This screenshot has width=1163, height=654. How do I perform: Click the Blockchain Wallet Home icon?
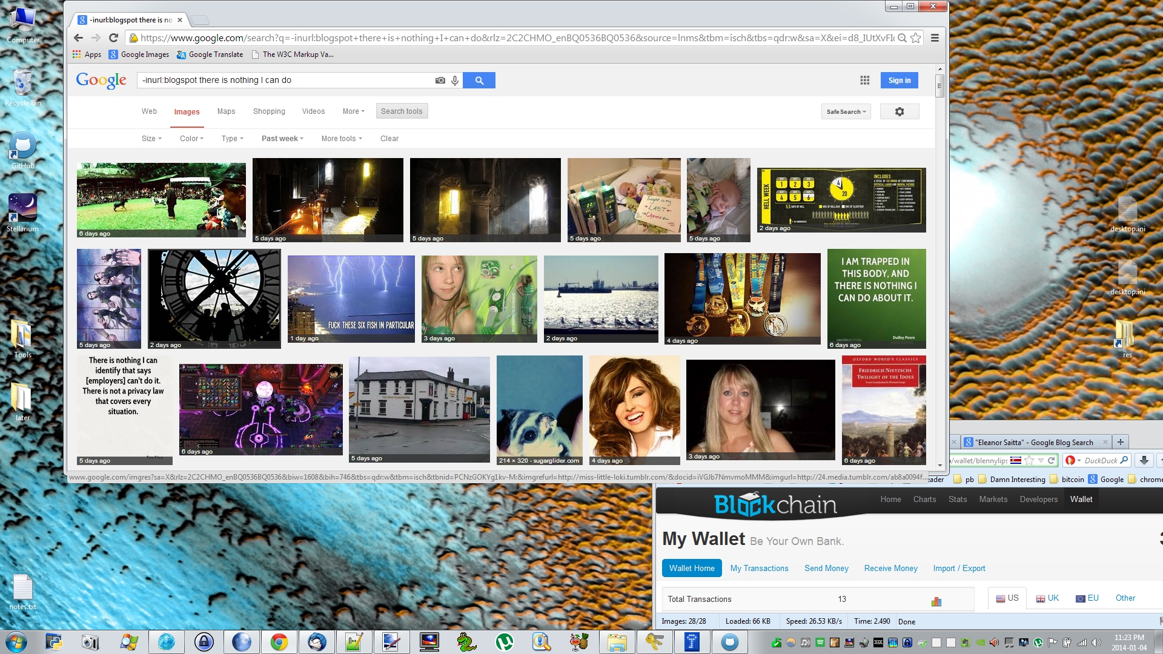point(692,568)
